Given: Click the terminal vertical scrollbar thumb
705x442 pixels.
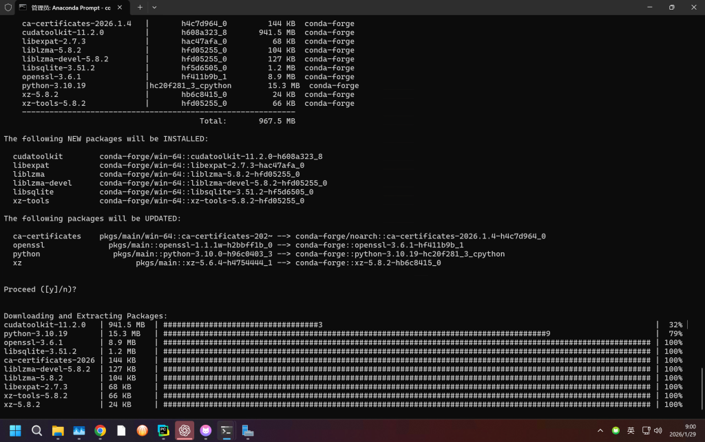Looking at the screenshot, I should (702, 388).
